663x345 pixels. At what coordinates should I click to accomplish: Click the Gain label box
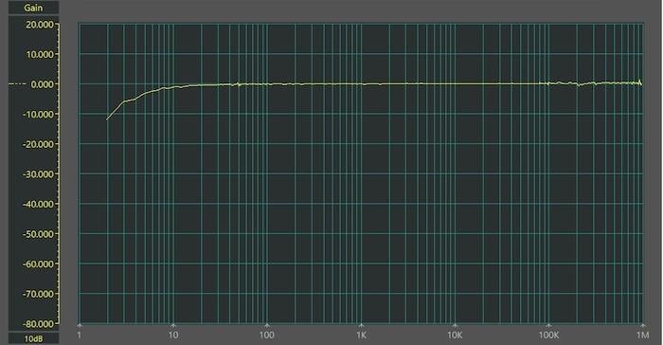[x=33, y=8]
